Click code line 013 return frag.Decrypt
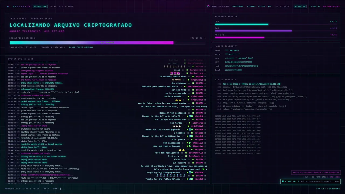 [247, 109]
